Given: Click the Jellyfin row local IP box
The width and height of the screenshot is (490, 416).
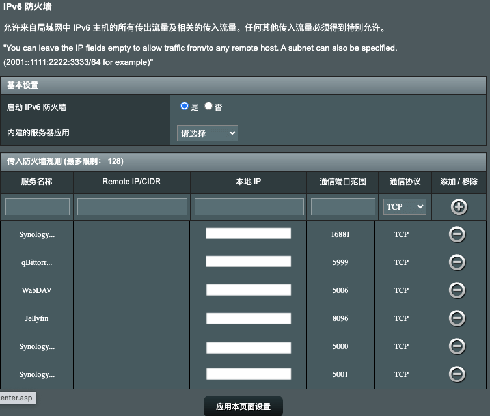Looking at the screenshot, I should coord(248,318).
